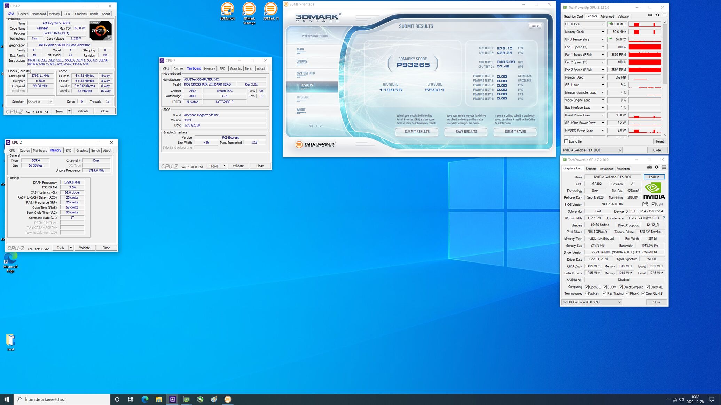Toggle UEFI checkbox in GPU-Z
This screenshot has height=405, width=721.
click(653, 204)
